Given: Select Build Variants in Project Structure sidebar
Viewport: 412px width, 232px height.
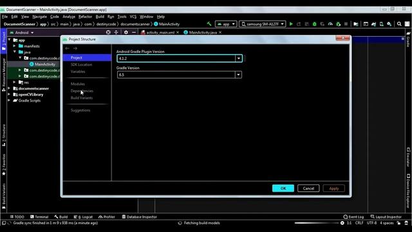Looking at the screenshot, I should point(82,97).
